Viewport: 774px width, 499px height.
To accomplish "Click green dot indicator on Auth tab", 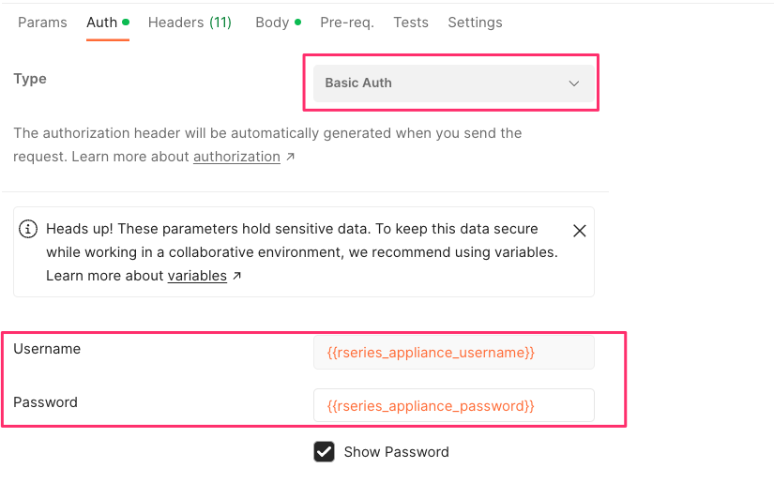I will [126, 22].
